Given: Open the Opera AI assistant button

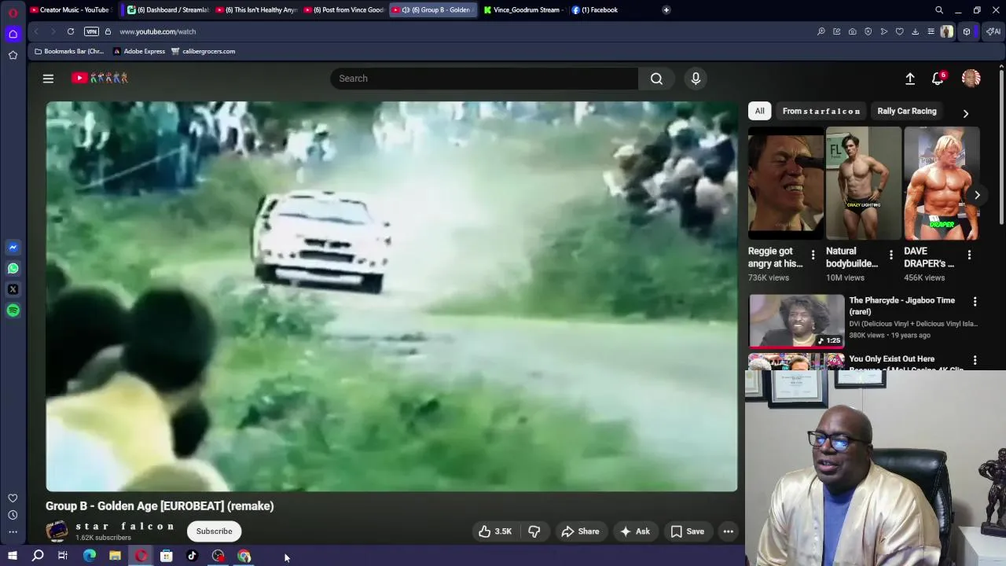Looking at the screenshot, I should (994, 31).
